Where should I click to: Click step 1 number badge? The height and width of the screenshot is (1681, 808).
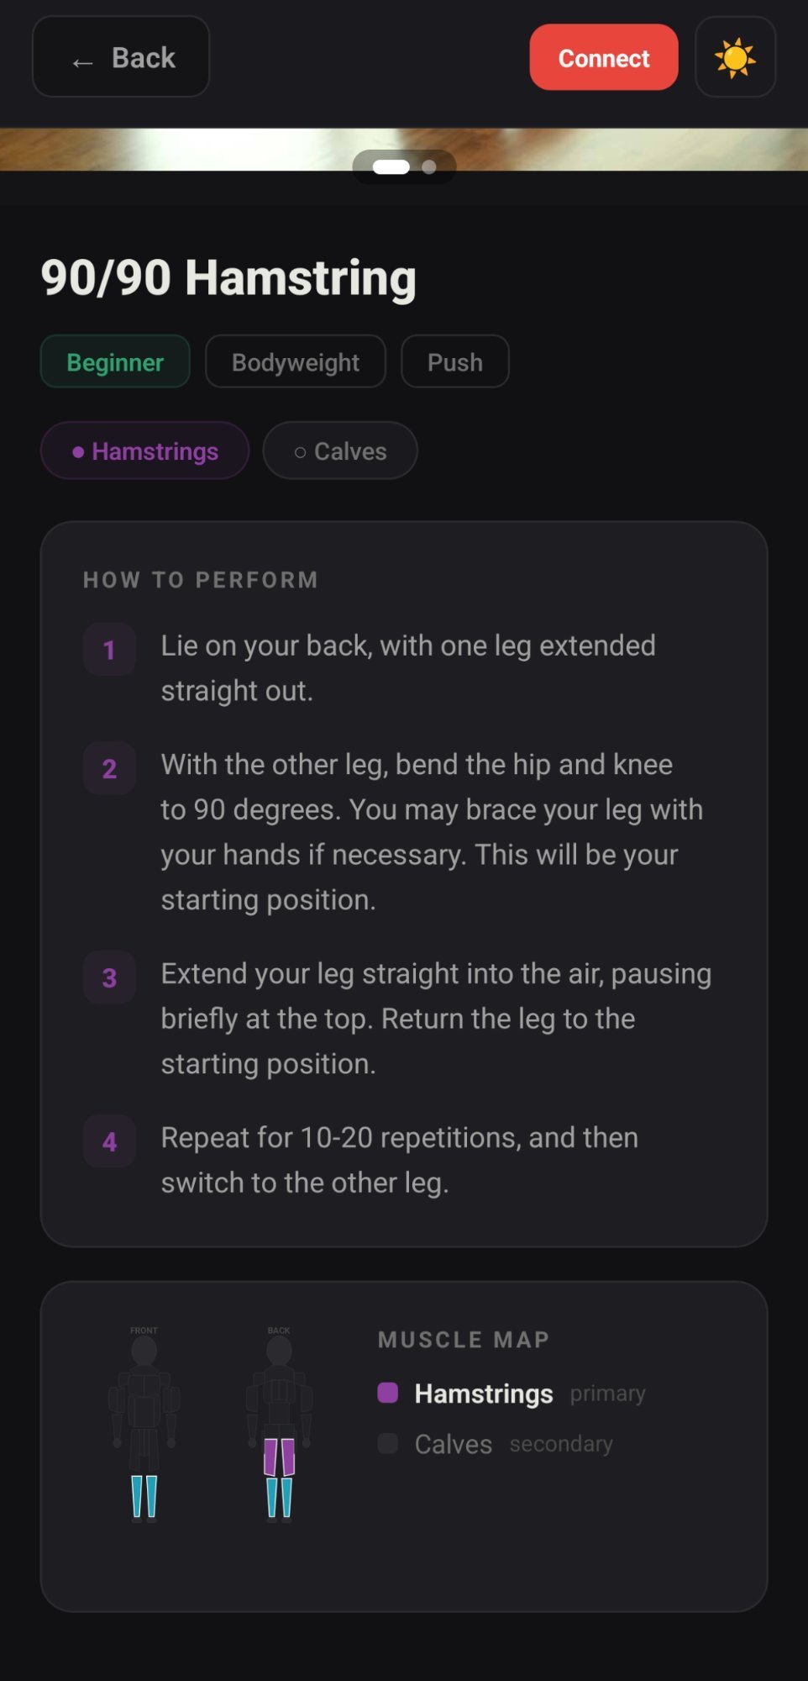[108, 649]
